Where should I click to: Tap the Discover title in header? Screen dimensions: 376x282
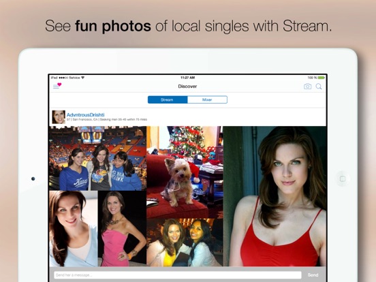(x=187, y=87)
